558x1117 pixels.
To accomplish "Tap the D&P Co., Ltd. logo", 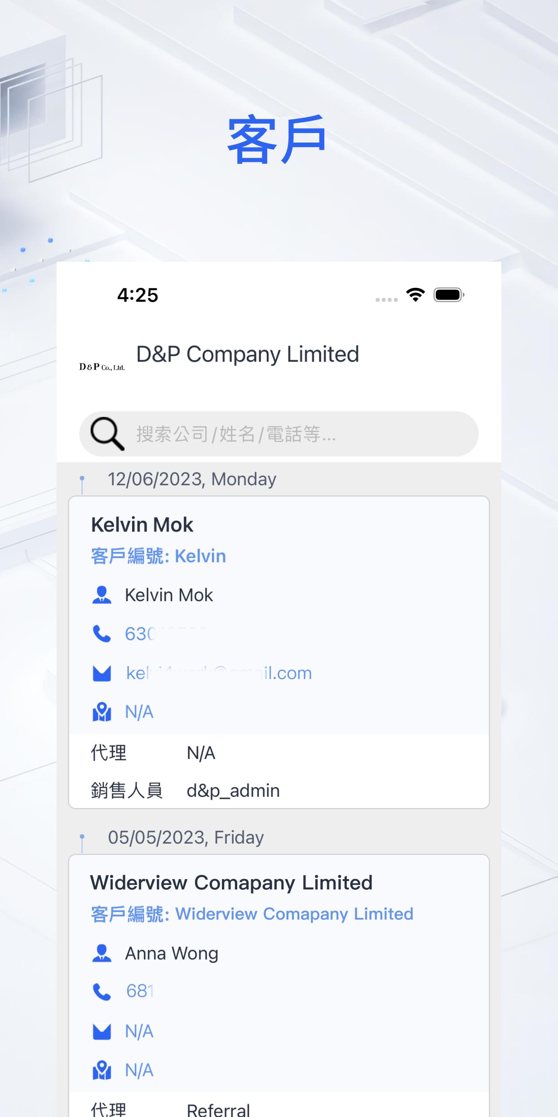I will pyautogui.click(x=102, y=367).
